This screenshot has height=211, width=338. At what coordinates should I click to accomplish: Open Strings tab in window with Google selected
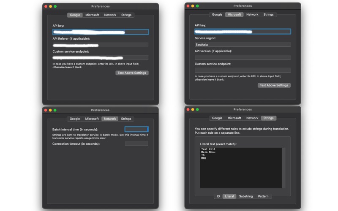pos(126,15)
